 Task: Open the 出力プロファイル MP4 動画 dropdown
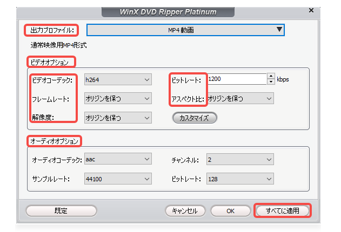tap(185, 30)
